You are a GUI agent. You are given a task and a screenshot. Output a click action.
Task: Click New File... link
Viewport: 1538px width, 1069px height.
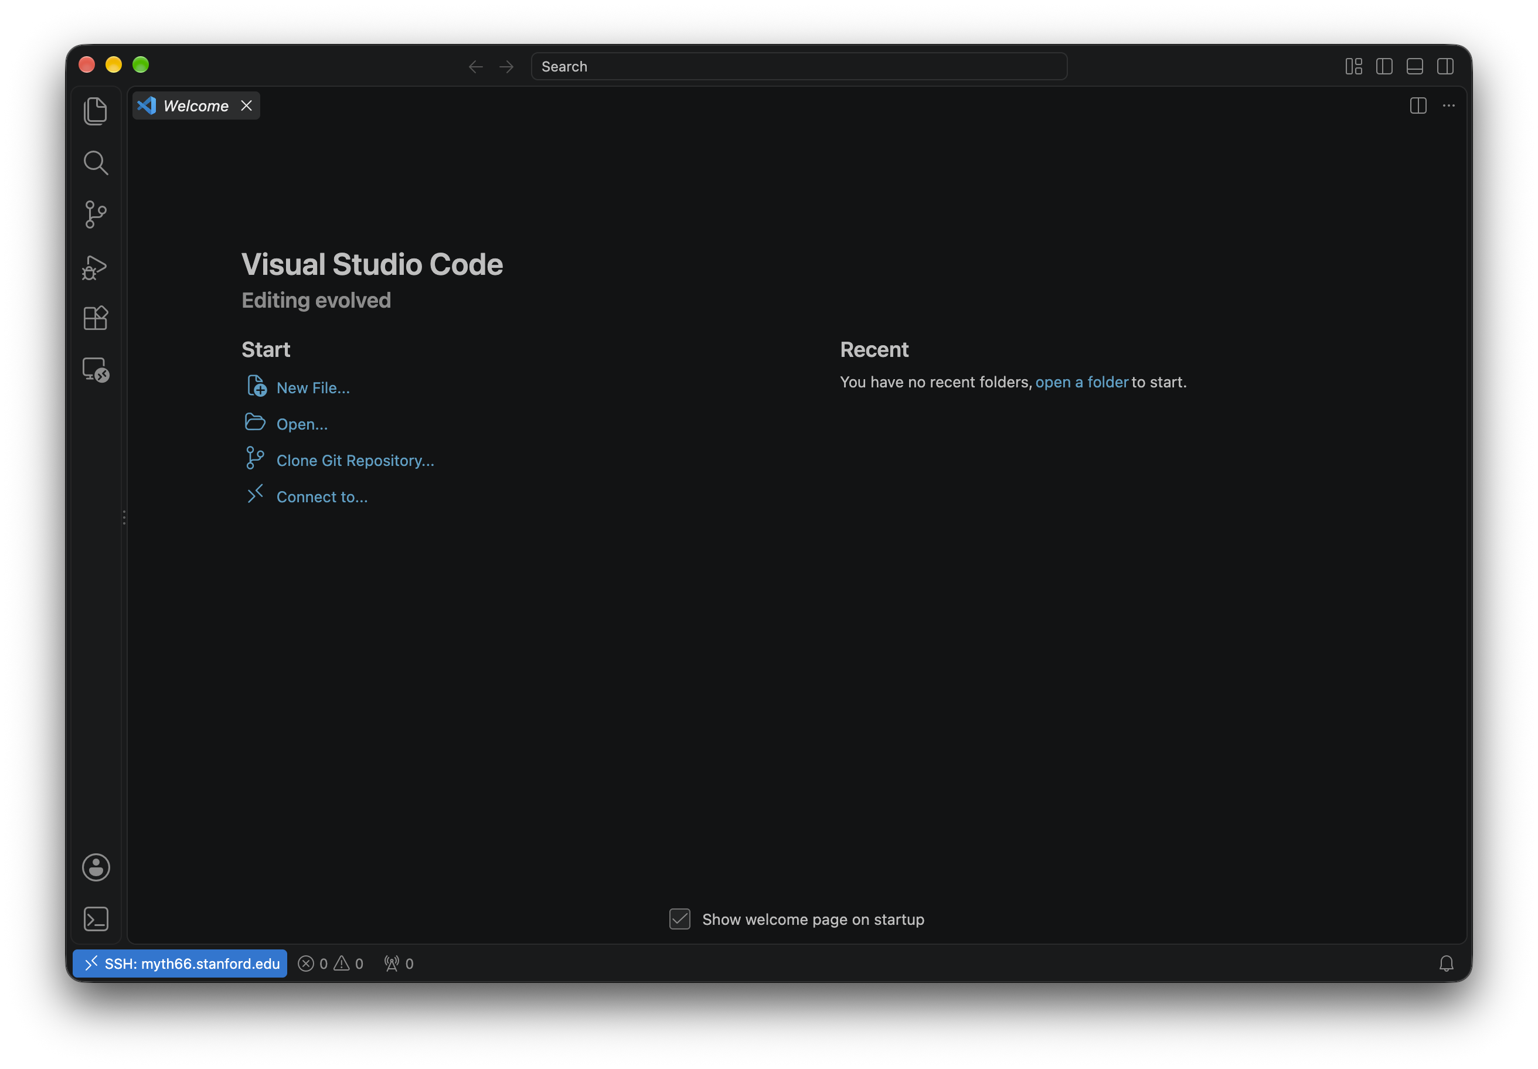click(313, 388)
